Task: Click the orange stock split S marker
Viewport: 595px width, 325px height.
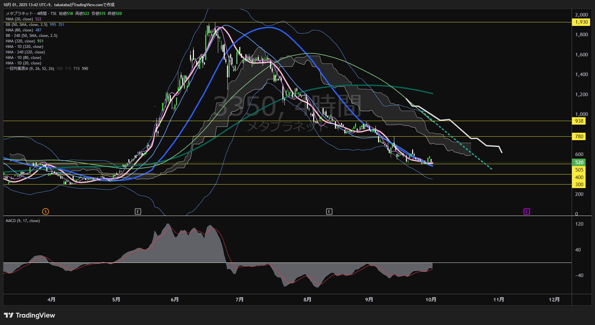Action: (45, 212)
